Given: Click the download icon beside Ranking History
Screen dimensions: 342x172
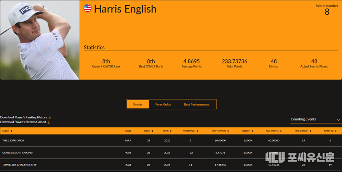Looking at the screenshot, I should point(50,118).
